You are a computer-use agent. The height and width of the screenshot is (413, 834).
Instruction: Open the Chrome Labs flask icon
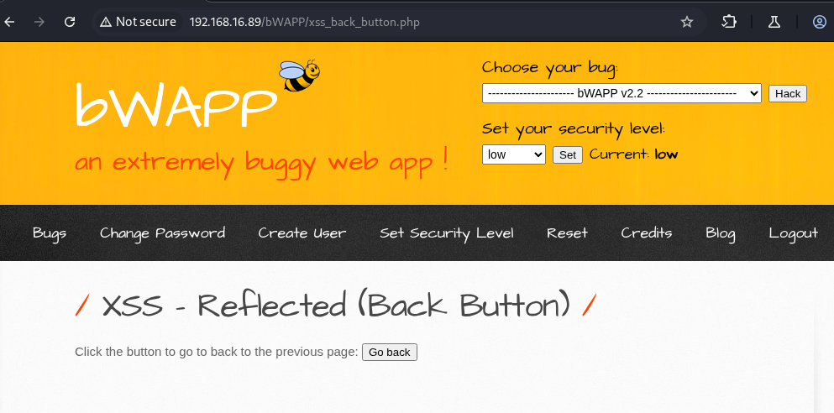pos(774,22)
